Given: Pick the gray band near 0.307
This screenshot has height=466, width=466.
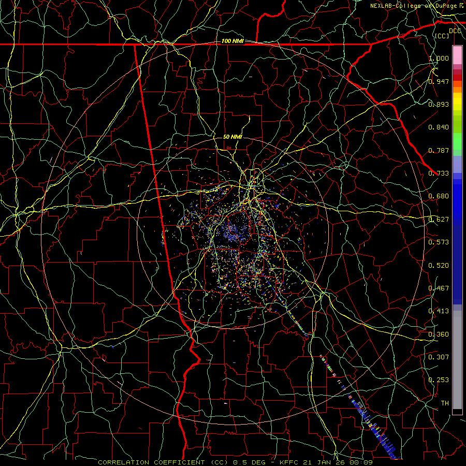Looking at the screenshot, I should pos(457,360).
